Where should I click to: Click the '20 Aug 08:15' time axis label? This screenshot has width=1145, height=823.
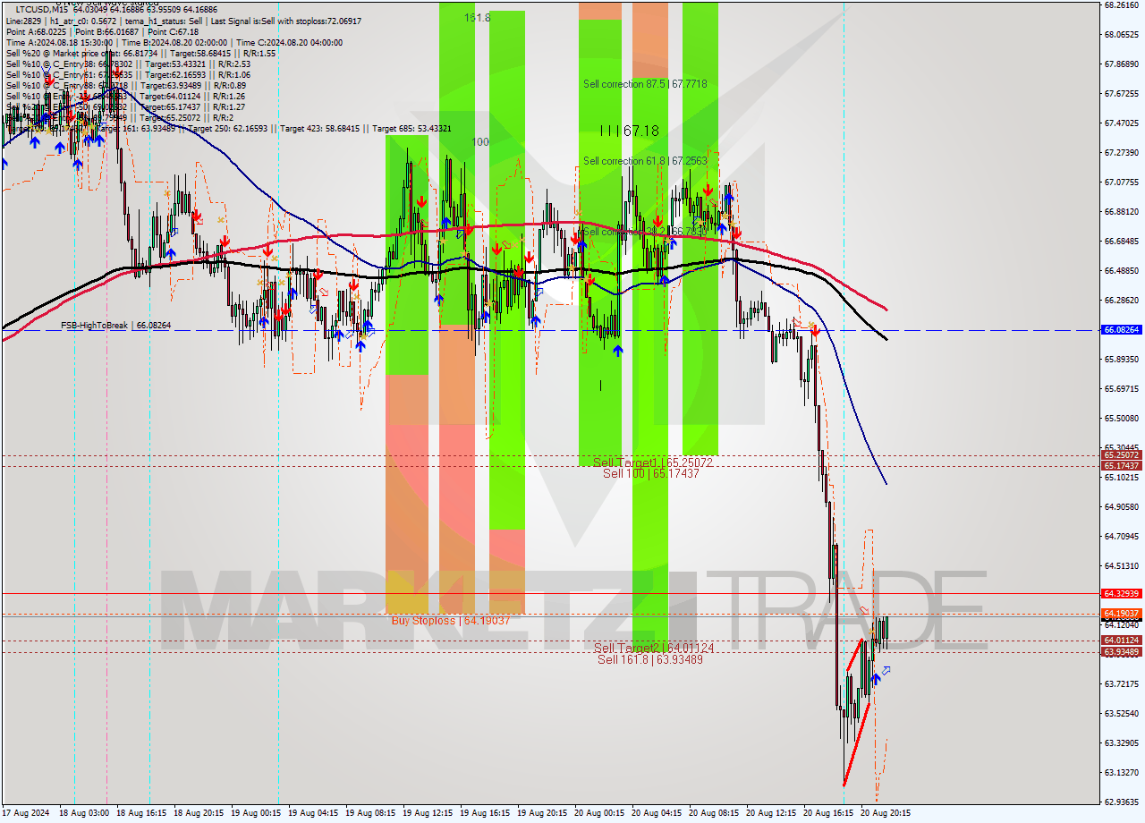[x=714, y=813]
